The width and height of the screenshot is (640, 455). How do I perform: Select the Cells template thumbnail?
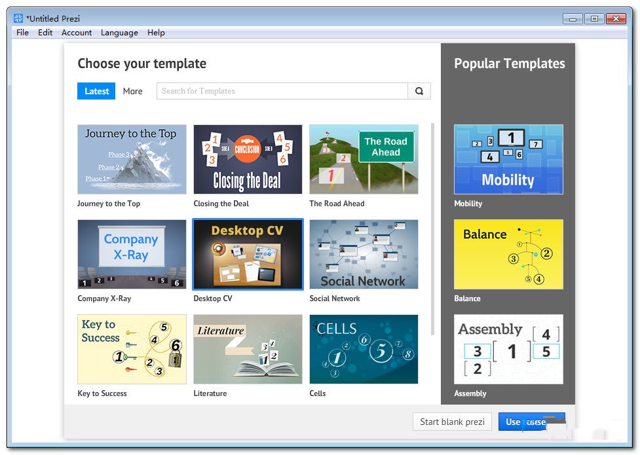(x=364, y=349)
